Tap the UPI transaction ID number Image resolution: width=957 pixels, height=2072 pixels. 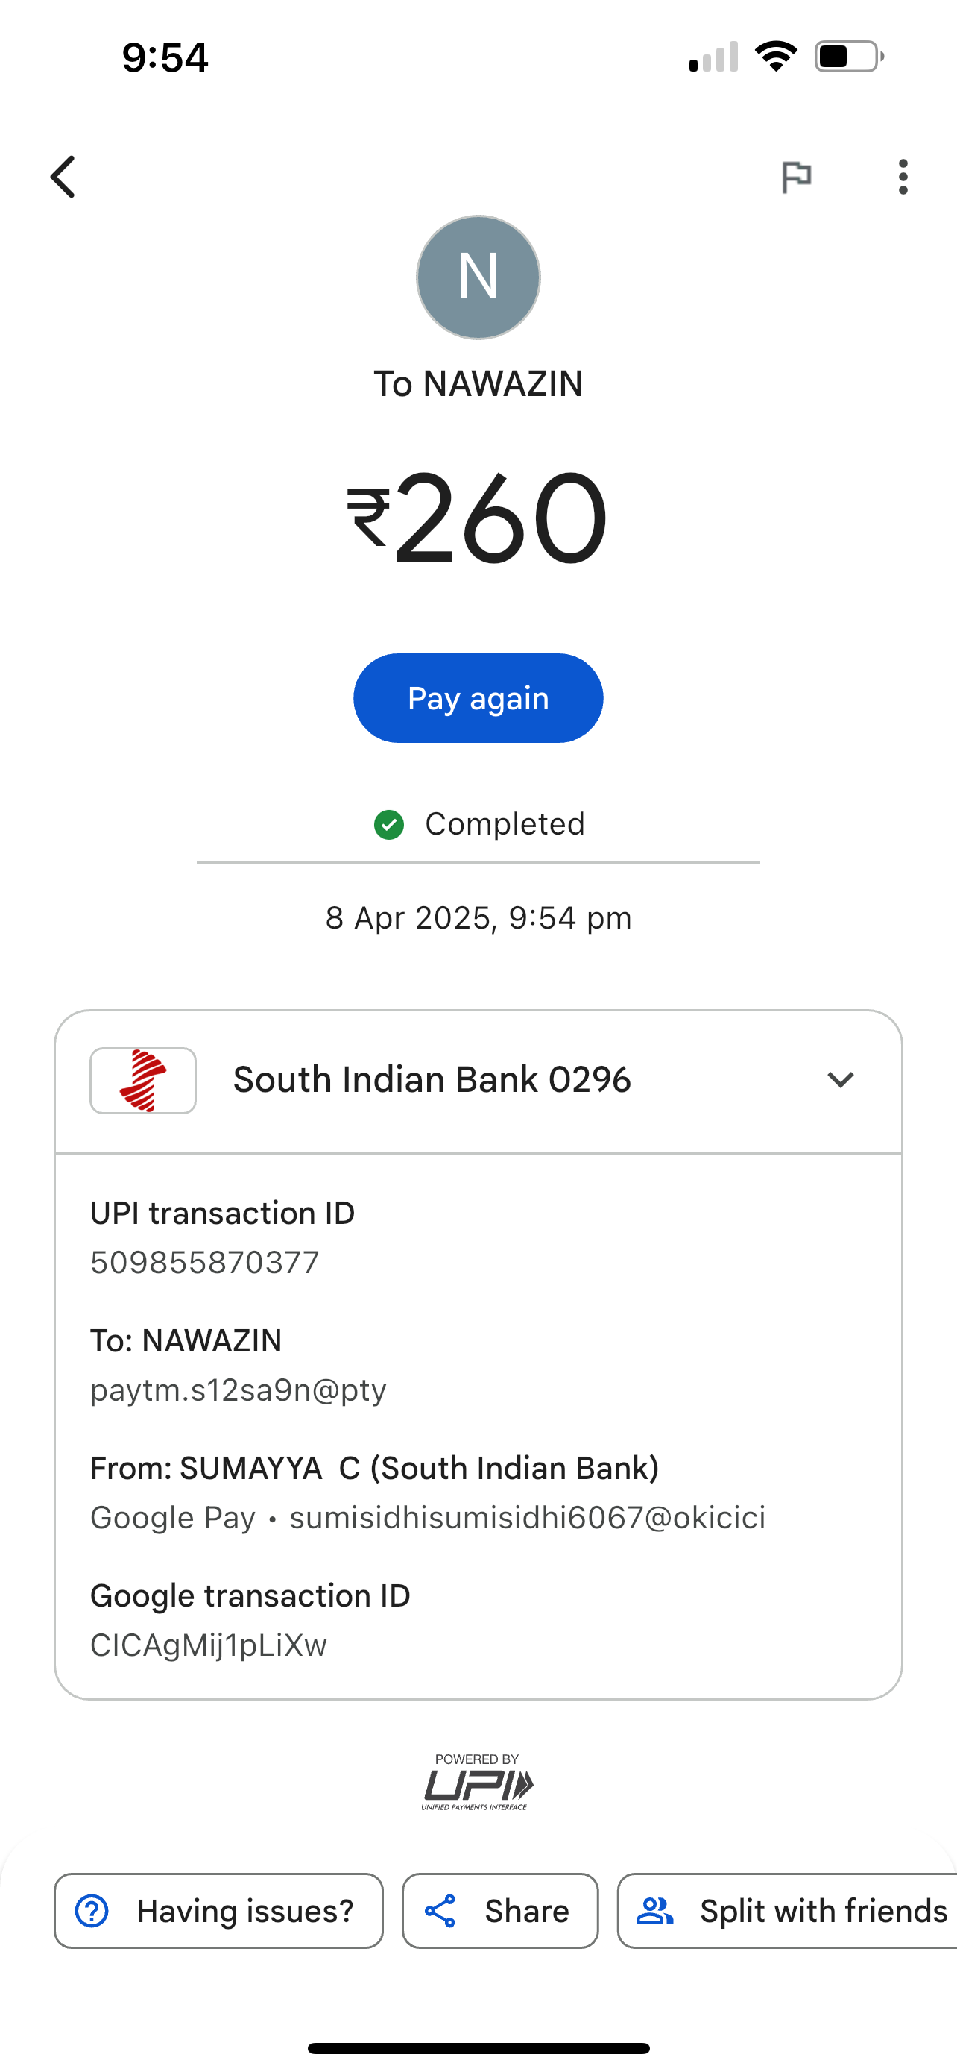click(205, 1263)
